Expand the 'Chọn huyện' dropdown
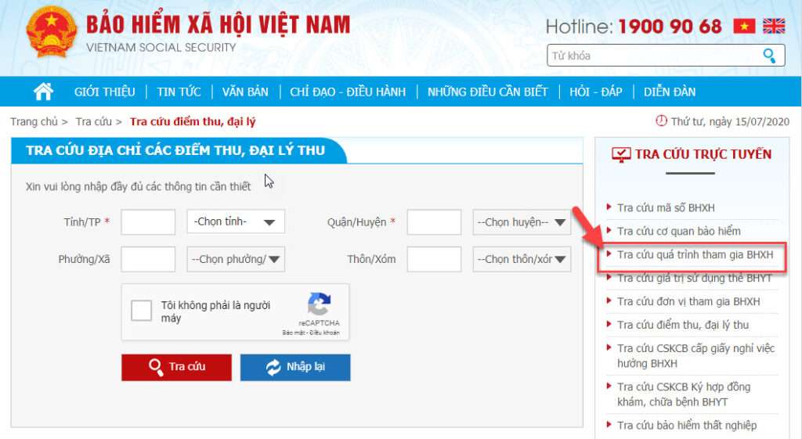The height and width of the screenshot is (439, 802). (522, 222)
